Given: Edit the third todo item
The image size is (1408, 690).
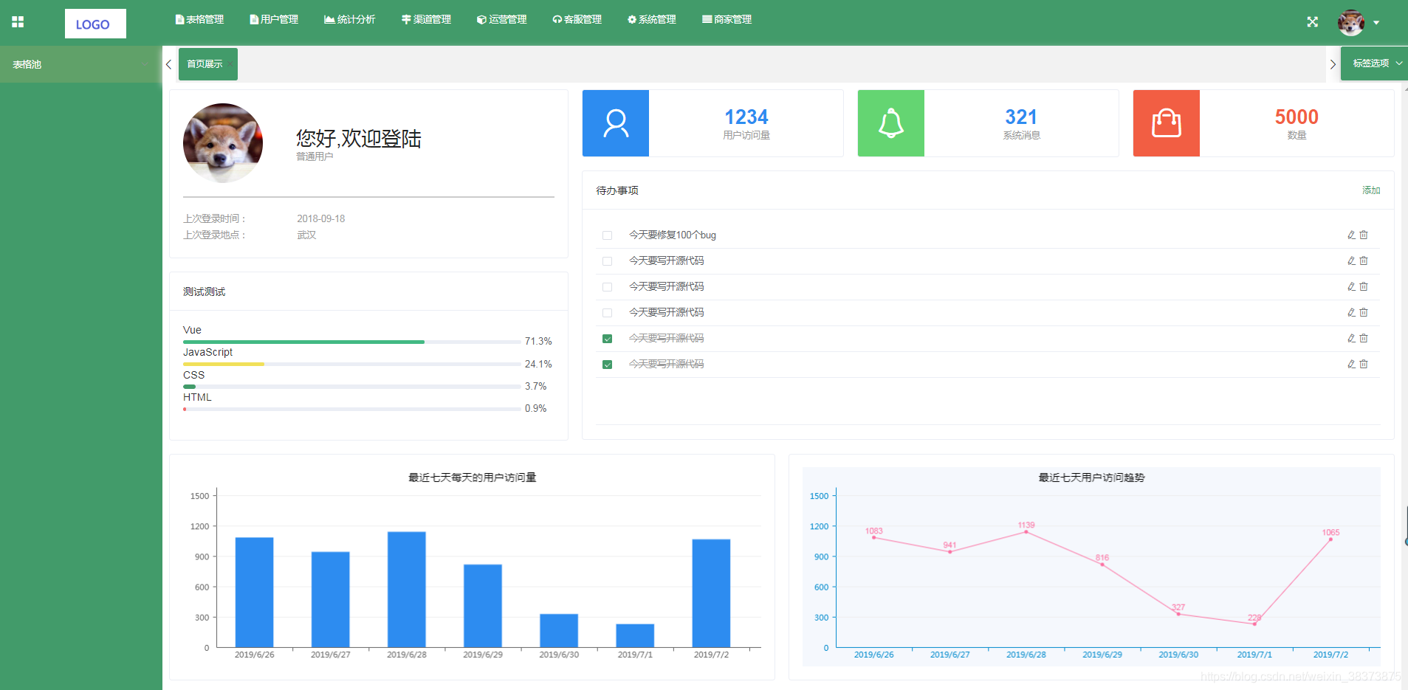Looking at the screenshot, I should 1351,286.
